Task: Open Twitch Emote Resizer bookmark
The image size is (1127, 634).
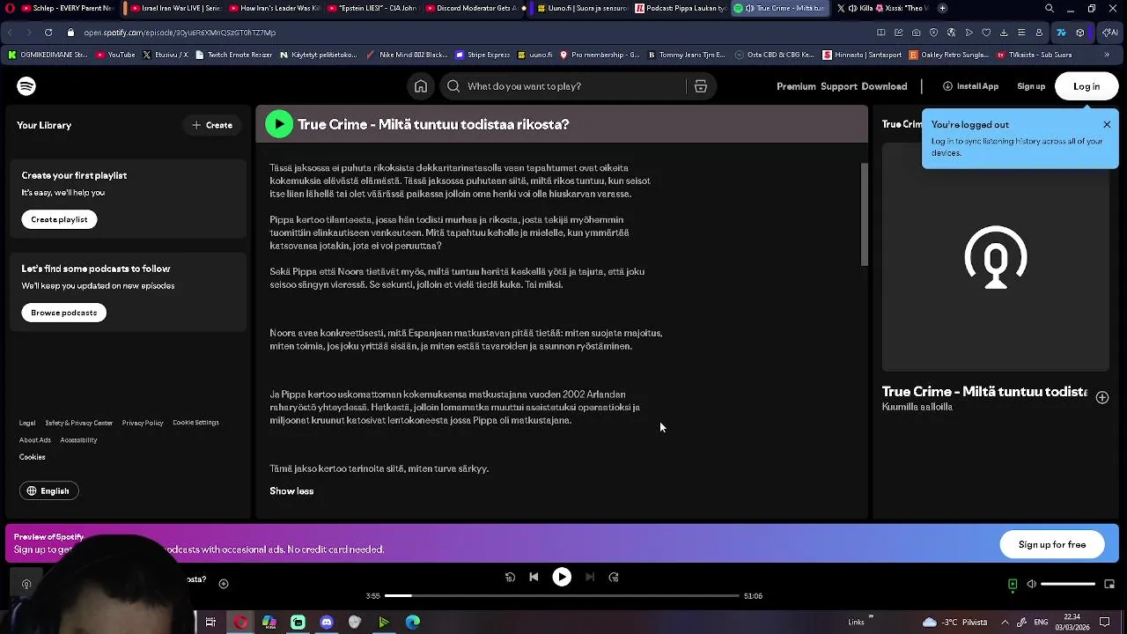Action: pos(234,55)
